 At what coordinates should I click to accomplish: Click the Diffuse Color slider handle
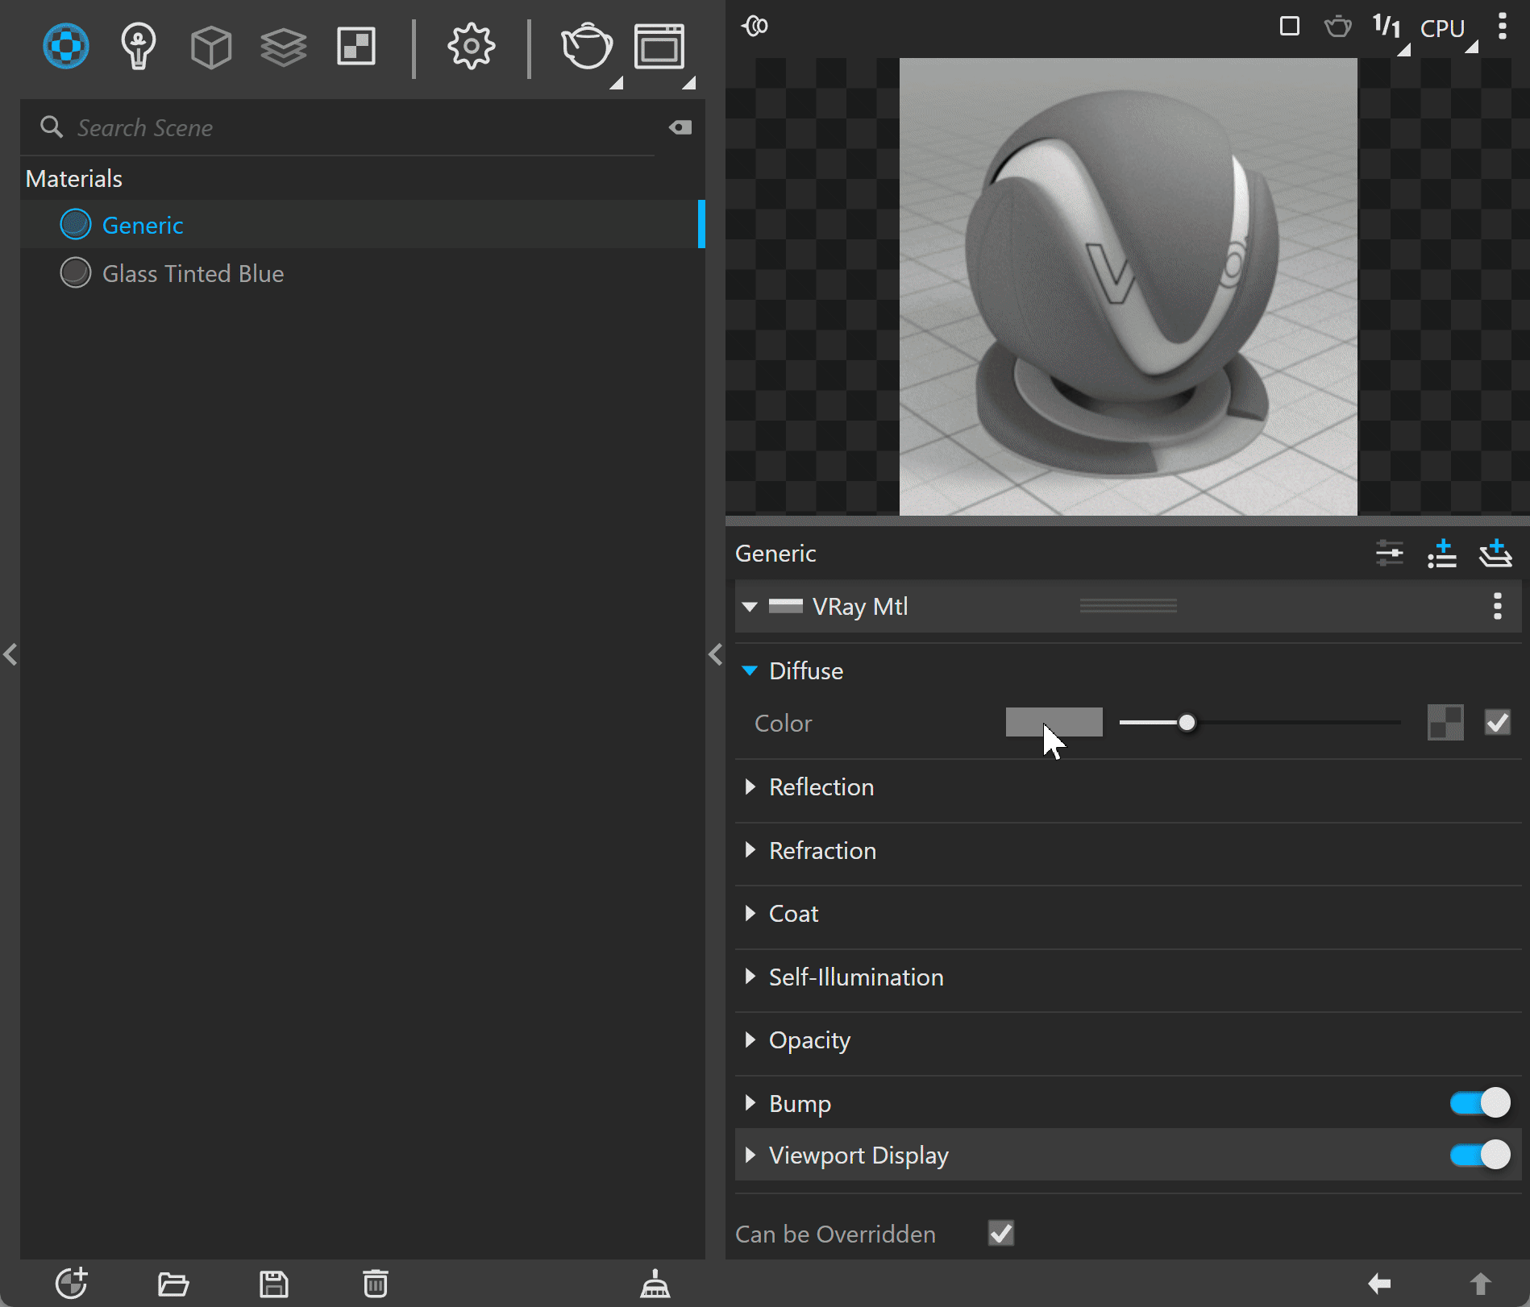pyautogui.click(x=1187, y=723)
